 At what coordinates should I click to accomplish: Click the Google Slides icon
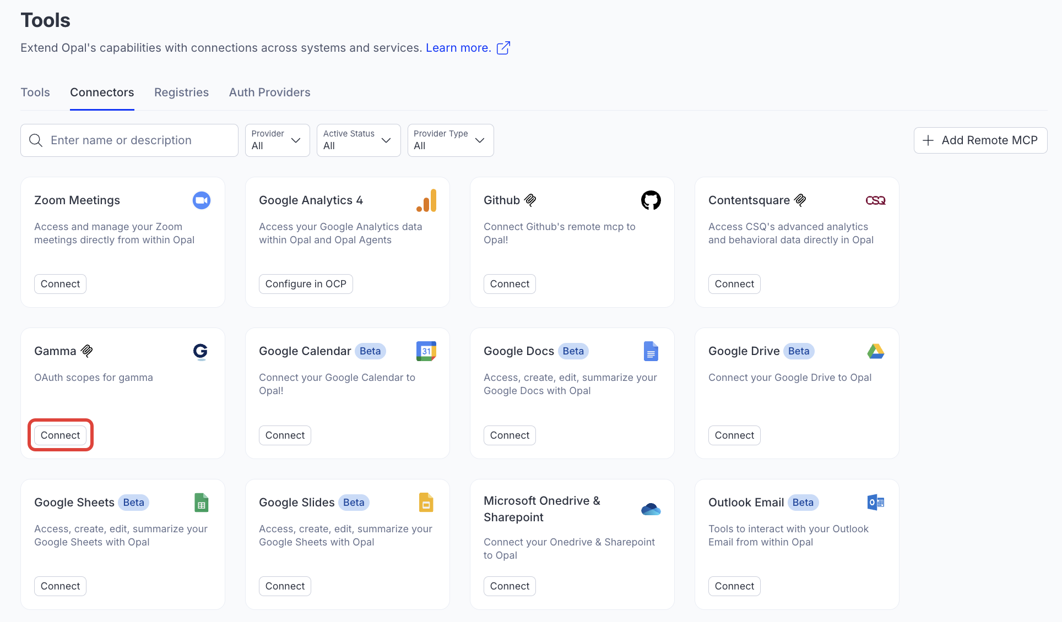pyautogui.click(x=426, y=503)
